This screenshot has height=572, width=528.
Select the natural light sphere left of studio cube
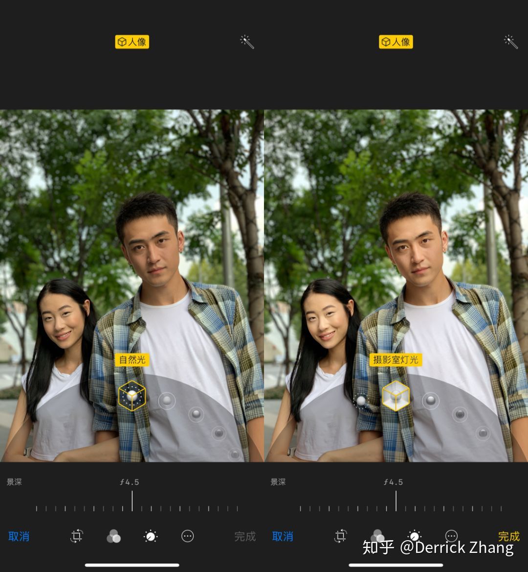[x=361, y=401]
